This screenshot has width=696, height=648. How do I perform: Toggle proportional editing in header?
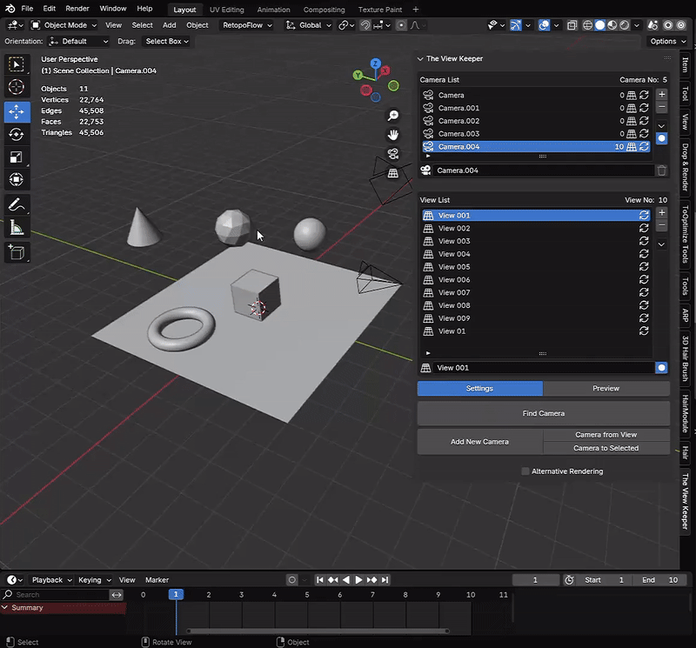click(x=401, y=25)
